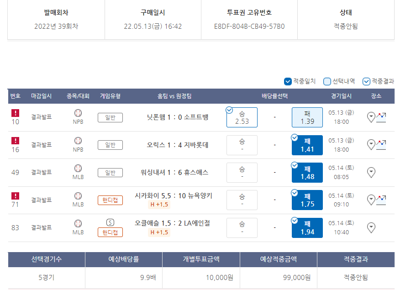This screenshot has width=395, height=290.
Task: Click the 승 box for 시카화이 game
Action: [242, 200]
